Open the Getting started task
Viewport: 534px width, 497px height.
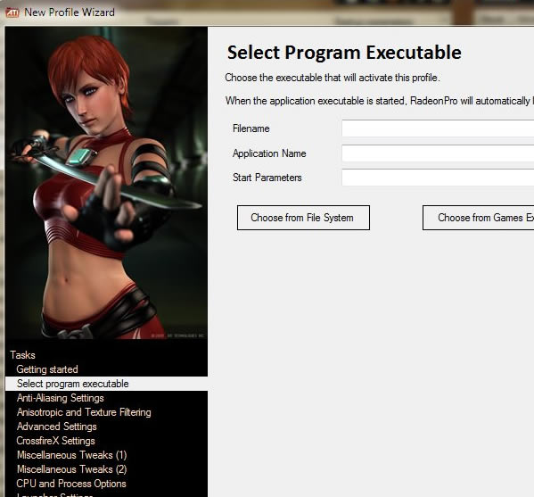point(47,369)
